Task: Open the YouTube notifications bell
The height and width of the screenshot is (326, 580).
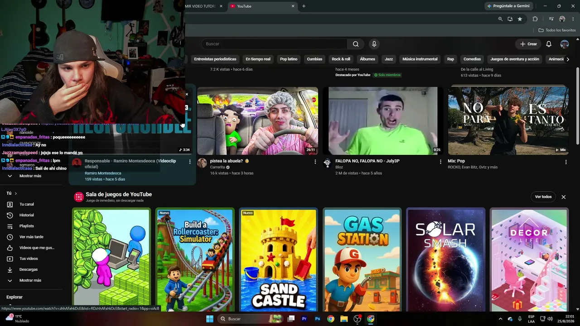Action: pos(549,44)
